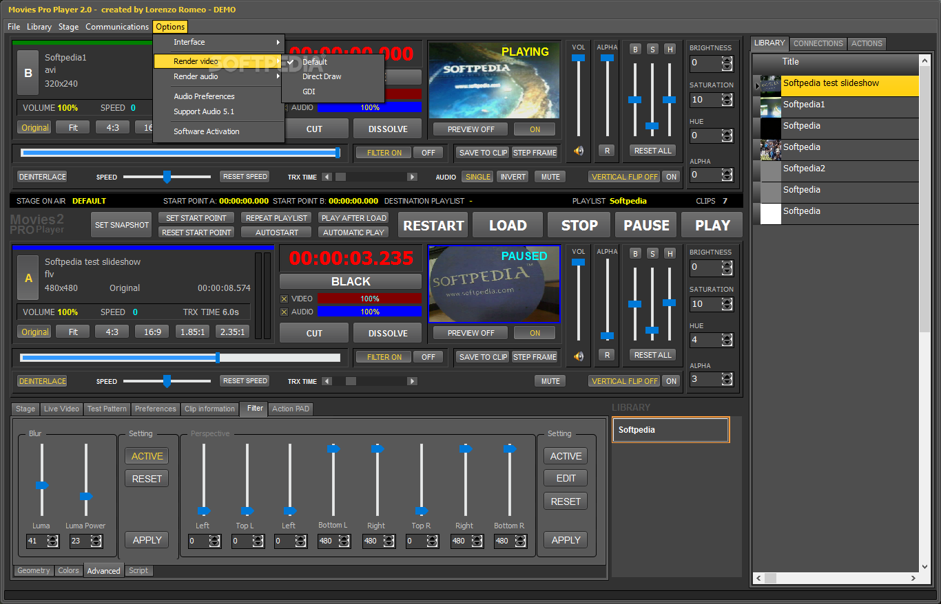Click the large PAUSE button

coord(647,225)
